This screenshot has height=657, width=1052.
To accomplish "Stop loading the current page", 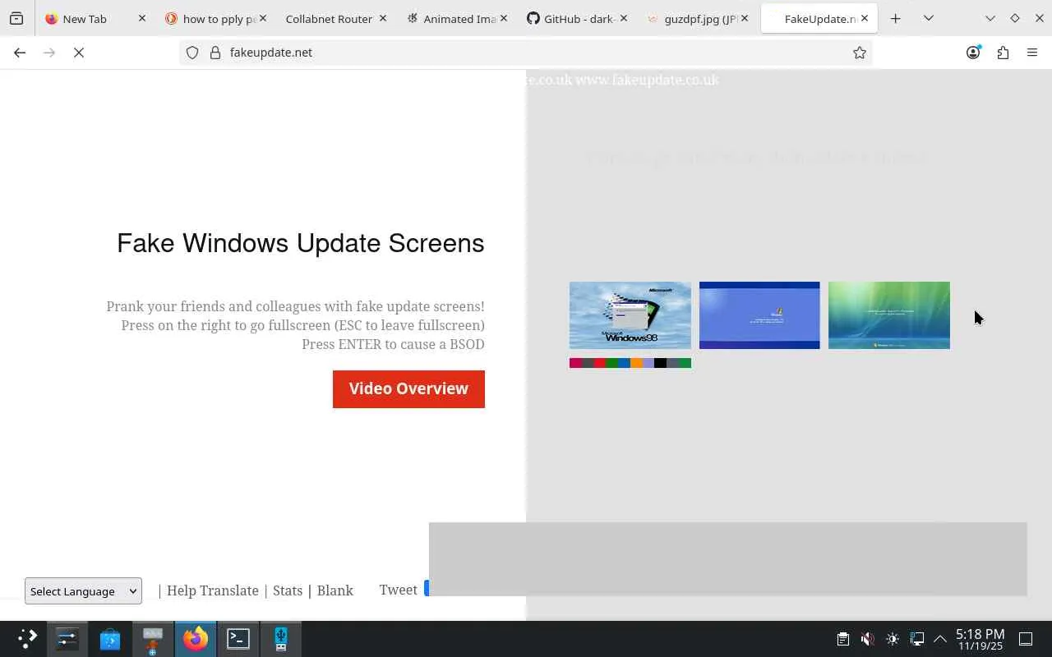I will tap(79, 53).
